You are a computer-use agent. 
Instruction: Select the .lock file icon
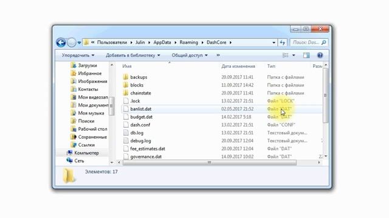[x=126, y=101]
